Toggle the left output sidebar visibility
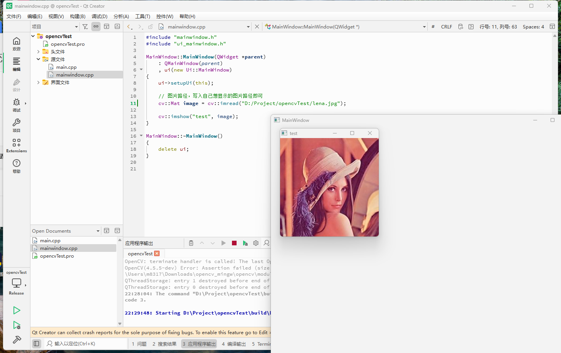 (37, 343)
